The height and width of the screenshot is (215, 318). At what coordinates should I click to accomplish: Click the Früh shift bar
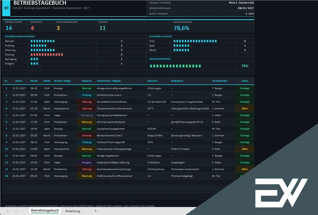click(195, 41)
